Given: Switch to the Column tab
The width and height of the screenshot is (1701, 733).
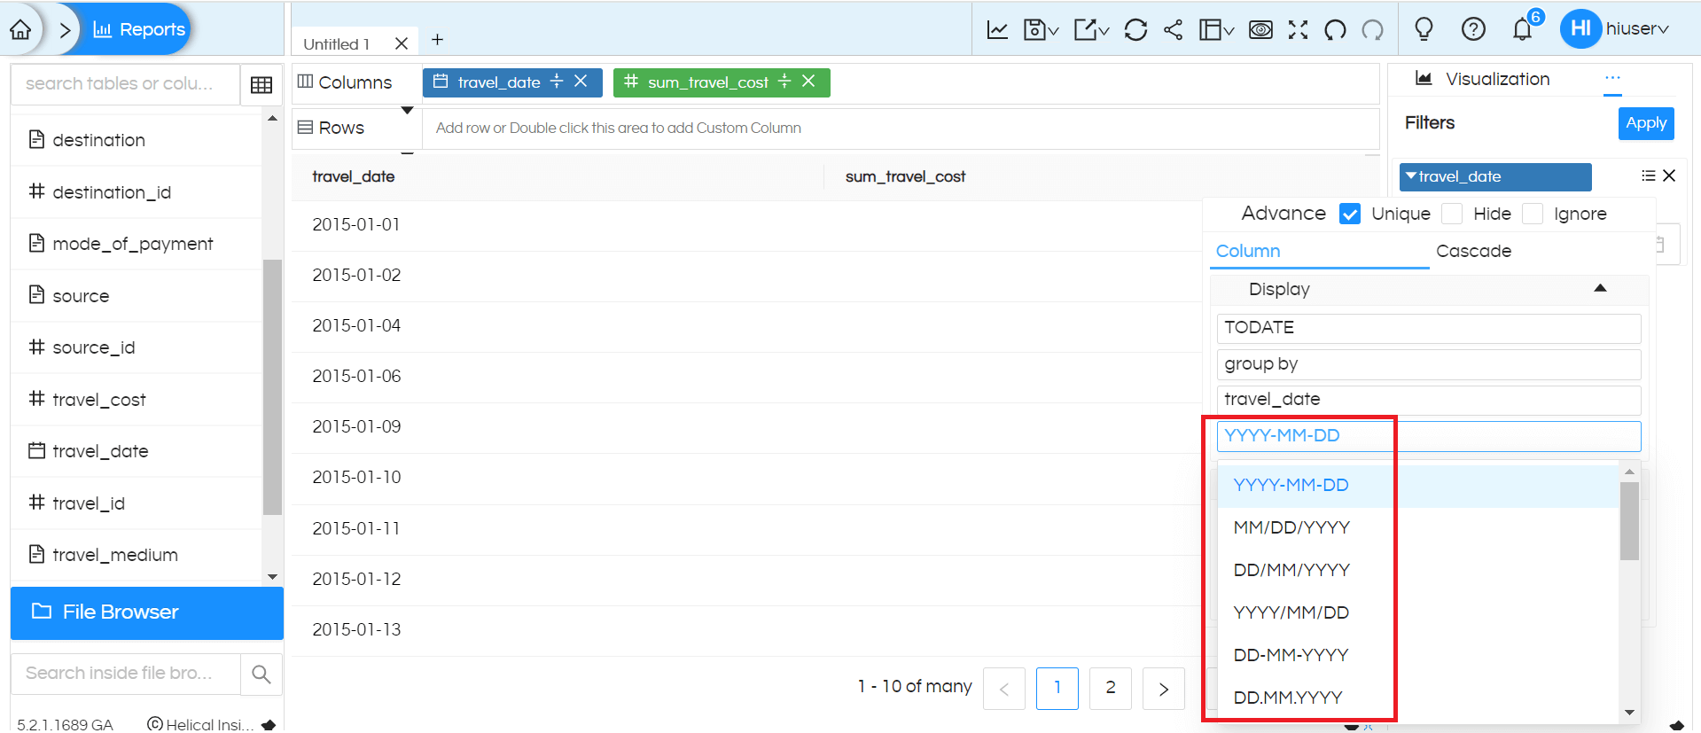Looking at the screenshot, I should [x=1248, y=251].
